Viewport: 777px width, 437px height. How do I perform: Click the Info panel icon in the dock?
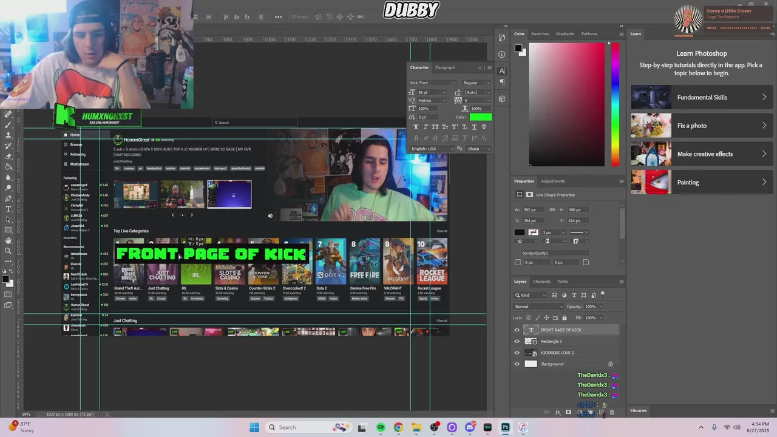pyautogui.click(x=502, y=54)
